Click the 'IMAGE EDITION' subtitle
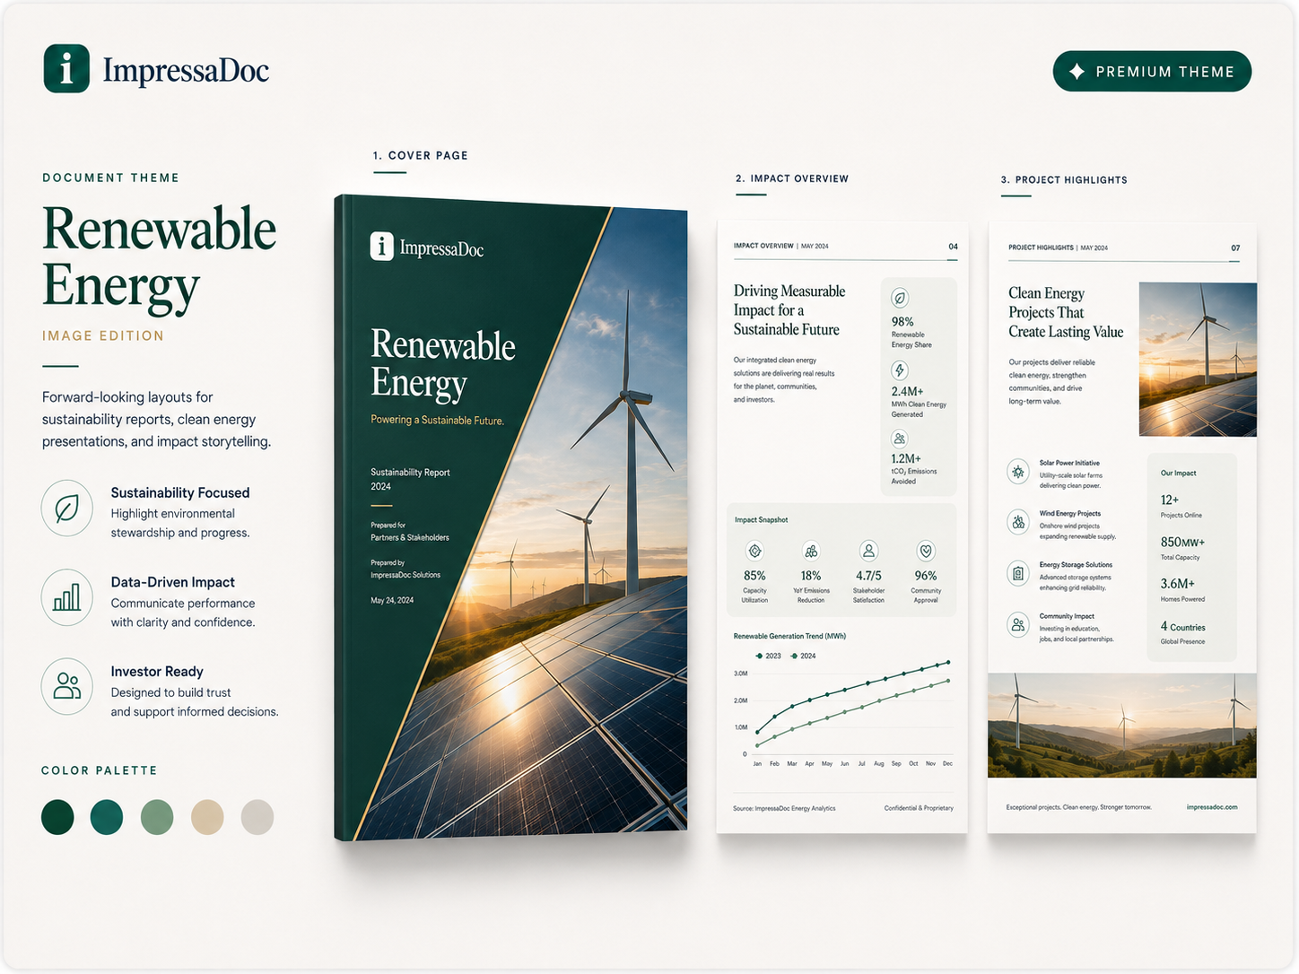 [103, 336]
